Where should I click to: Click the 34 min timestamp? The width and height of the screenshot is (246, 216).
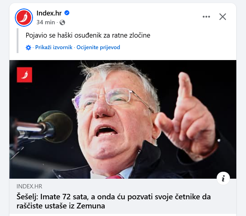point(46,22)
